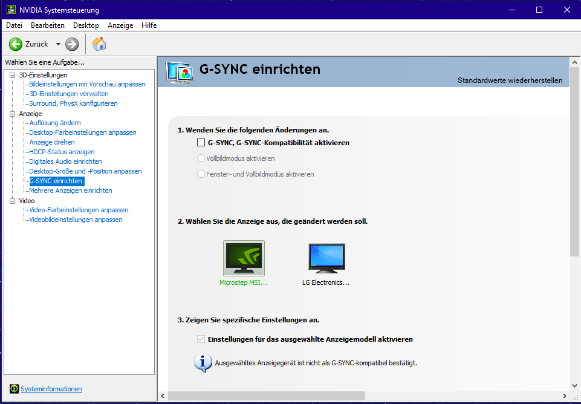Open HDCP-Status anzeigen
Viewport: 581px width, 404px height.
pyautogui.click(x=62, y=152)
